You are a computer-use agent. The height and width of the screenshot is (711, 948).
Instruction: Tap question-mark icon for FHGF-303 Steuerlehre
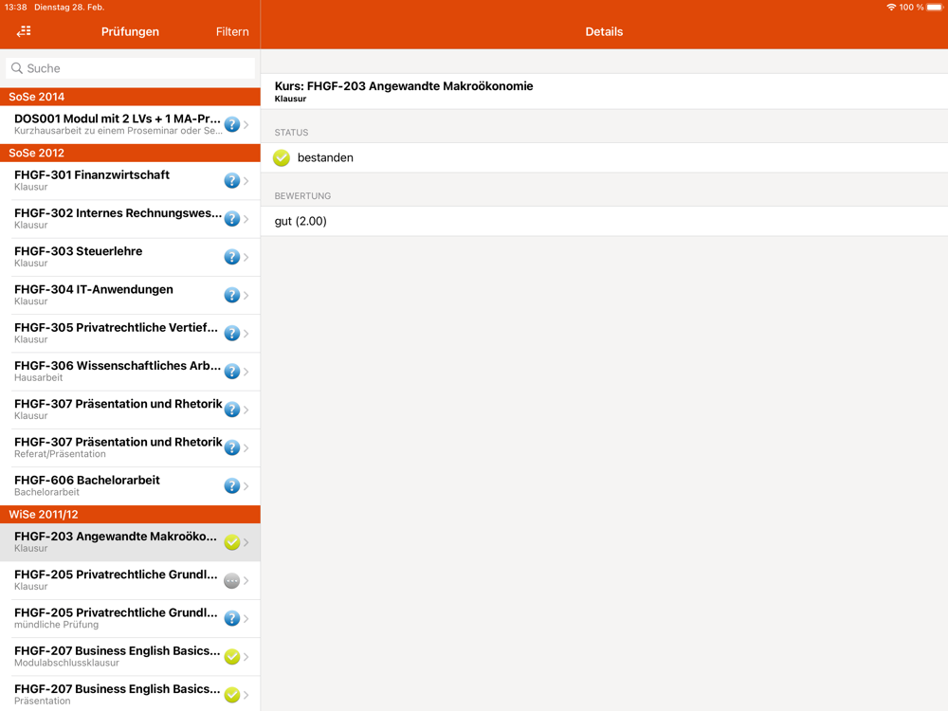(232, 257)
